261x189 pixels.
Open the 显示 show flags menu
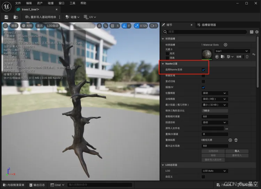tap(40, 26)
